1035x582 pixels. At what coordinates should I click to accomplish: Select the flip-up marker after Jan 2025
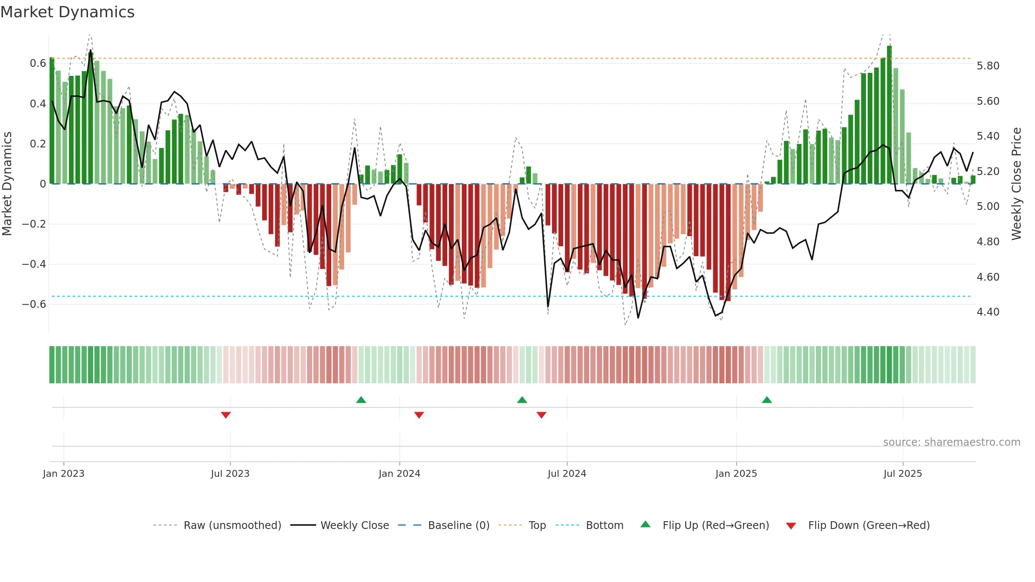767,400
